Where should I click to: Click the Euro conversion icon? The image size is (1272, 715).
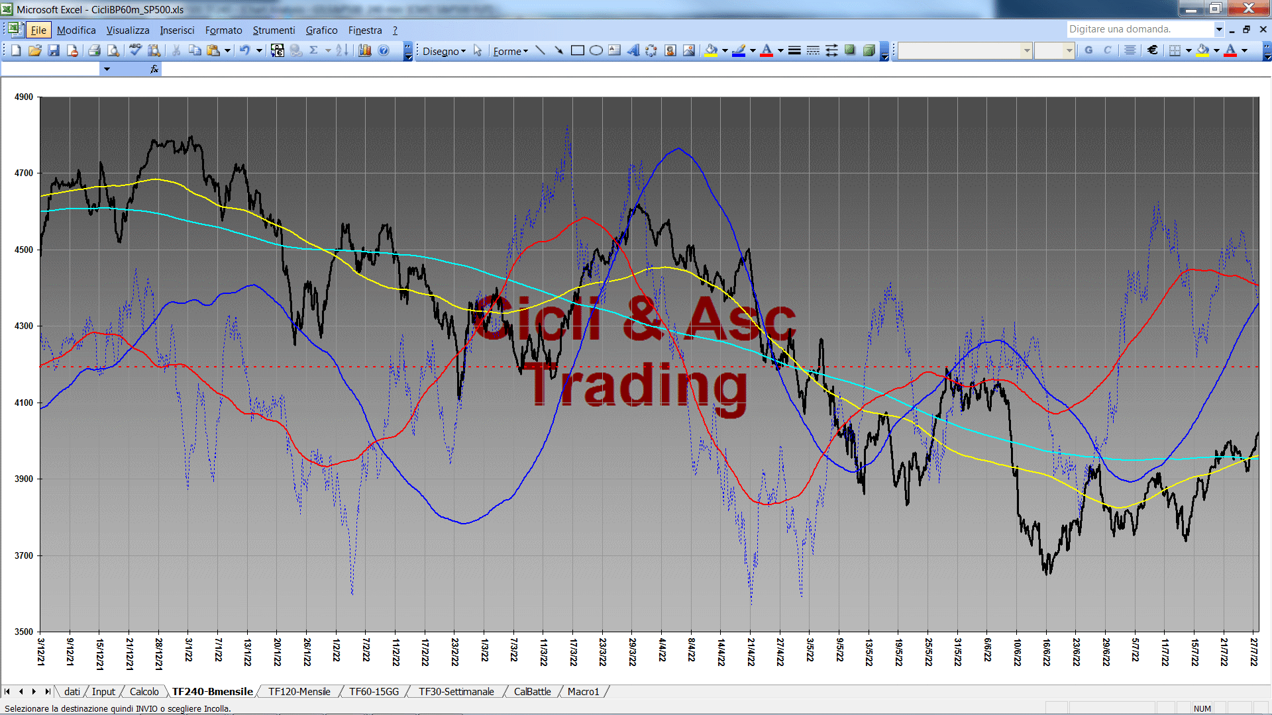[278, 51]
